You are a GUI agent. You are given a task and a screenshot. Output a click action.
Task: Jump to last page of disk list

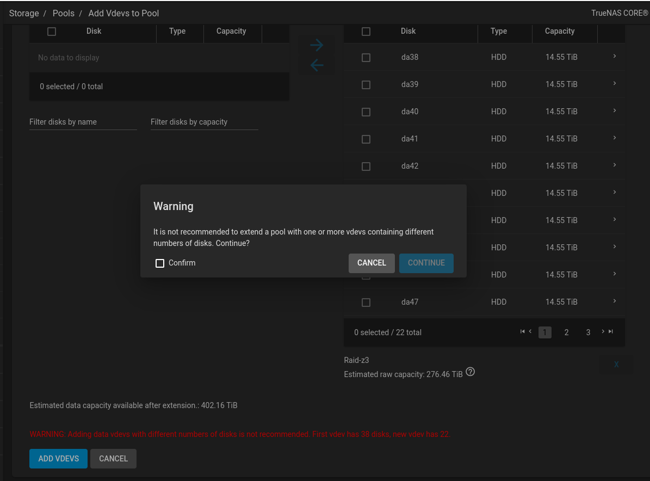(x=611, y=331)
